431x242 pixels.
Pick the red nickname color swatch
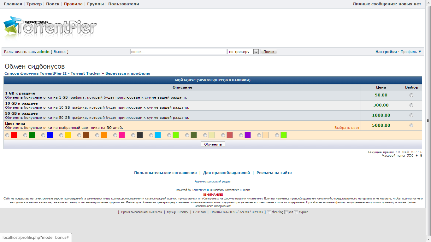[14, 135]
